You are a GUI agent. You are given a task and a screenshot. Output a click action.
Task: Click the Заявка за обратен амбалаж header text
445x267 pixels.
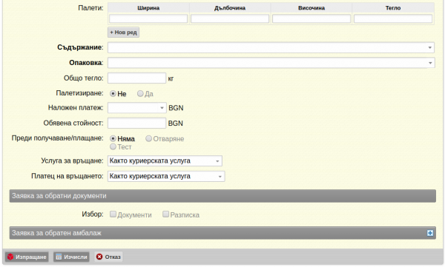[x=56, y=233]
